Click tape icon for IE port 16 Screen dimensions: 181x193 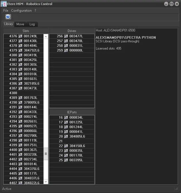click(66, 118)
